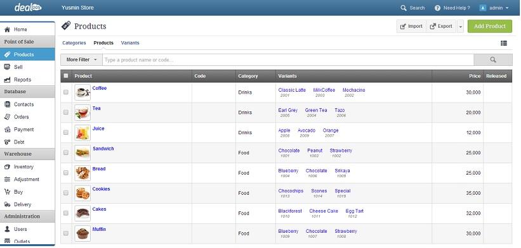Open the Avocado variant link
The image size is (521, 248).
(307, 130)
